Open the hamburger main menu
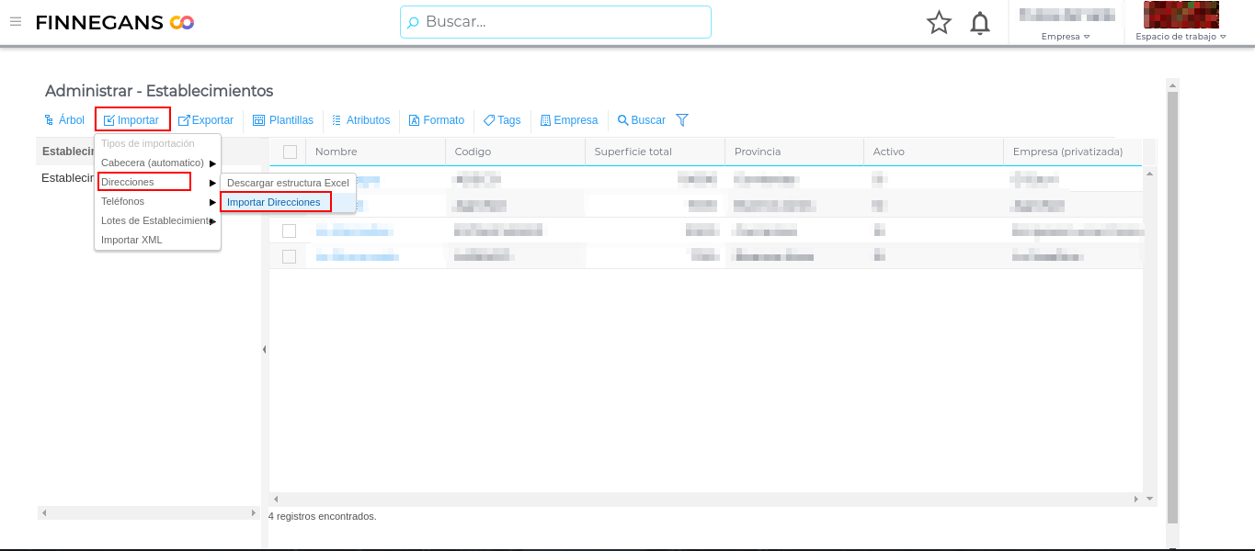Screen dimensions: 1255x551 pyautogui.click(x=16, y=21)
